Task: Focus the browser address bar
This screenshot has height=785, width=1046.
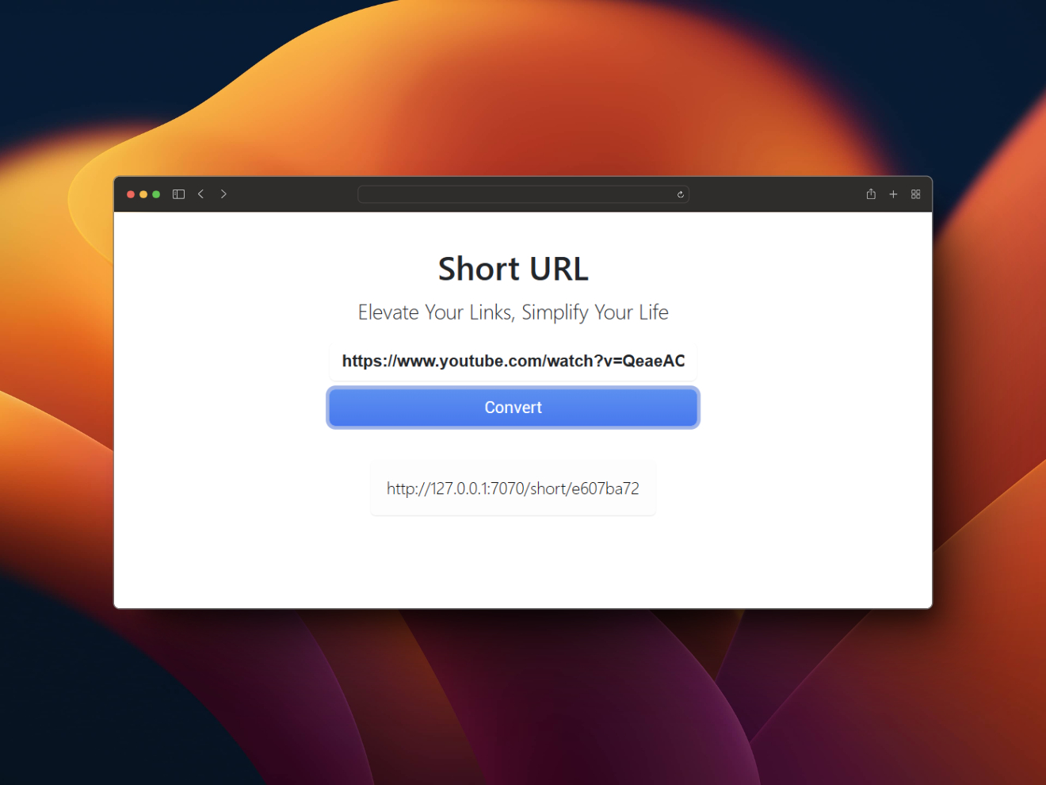Action: 515,194
